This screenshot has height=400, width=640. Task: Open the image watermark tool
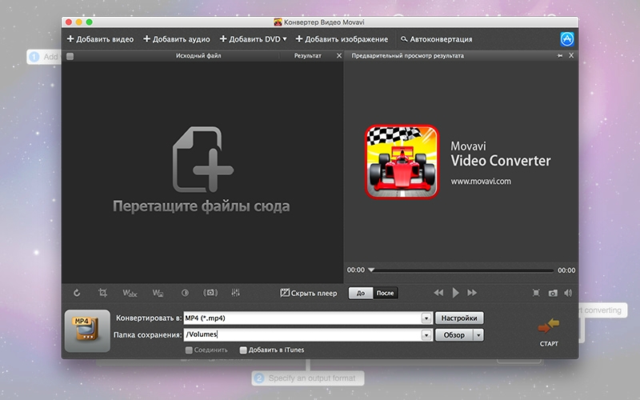158,293
